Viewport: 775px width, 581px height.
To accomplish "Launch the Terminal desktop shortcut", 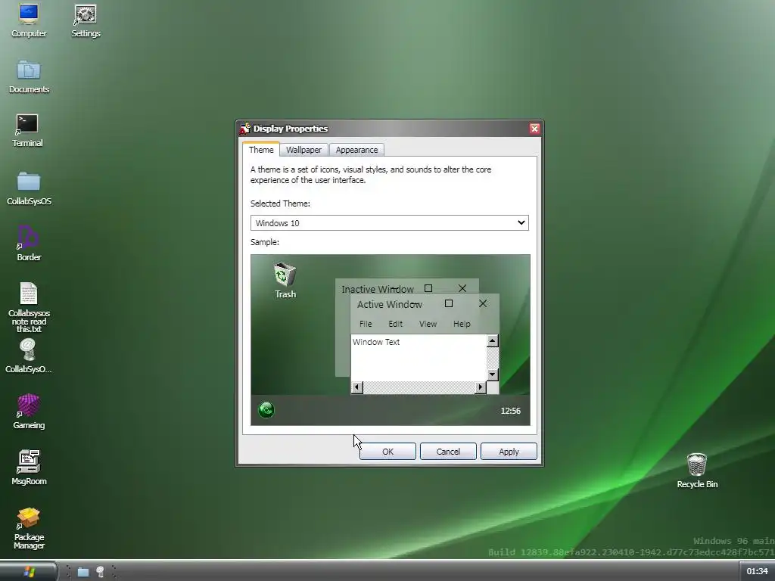I will pos(27,131).
